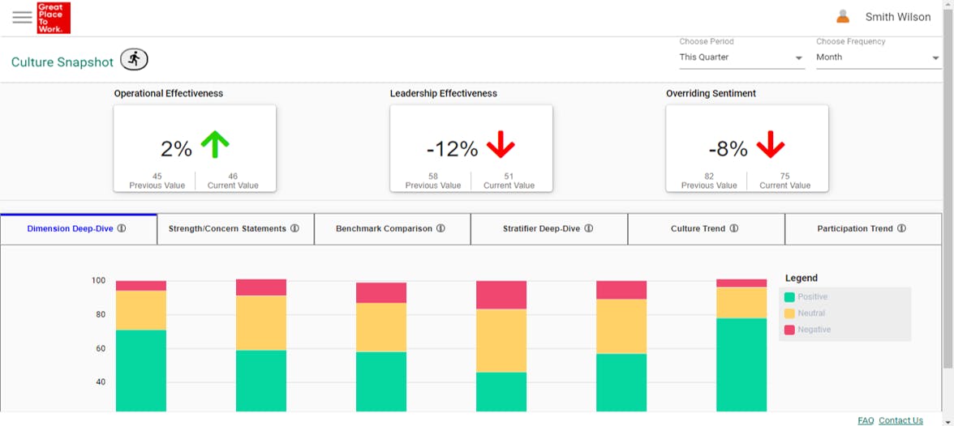954x426 pixels.
Task: Click info icon next to Strength/Concern Statements
Action: (x=294, y=228)
